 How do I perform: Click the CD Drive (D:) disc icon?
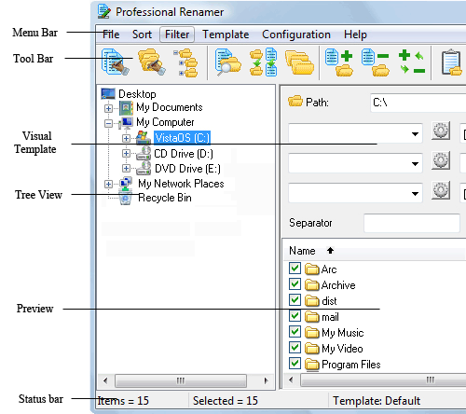pos(144,153)
